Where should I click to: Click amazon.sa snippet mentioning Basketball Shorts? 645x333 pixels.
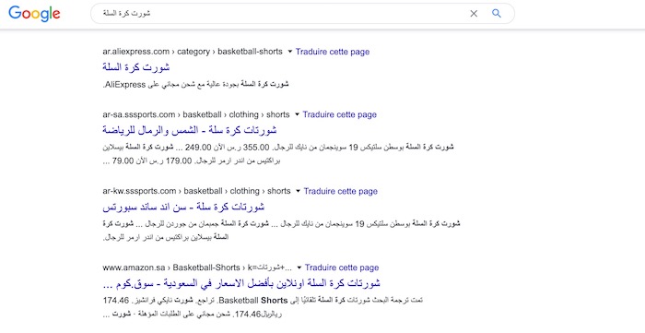263,307
